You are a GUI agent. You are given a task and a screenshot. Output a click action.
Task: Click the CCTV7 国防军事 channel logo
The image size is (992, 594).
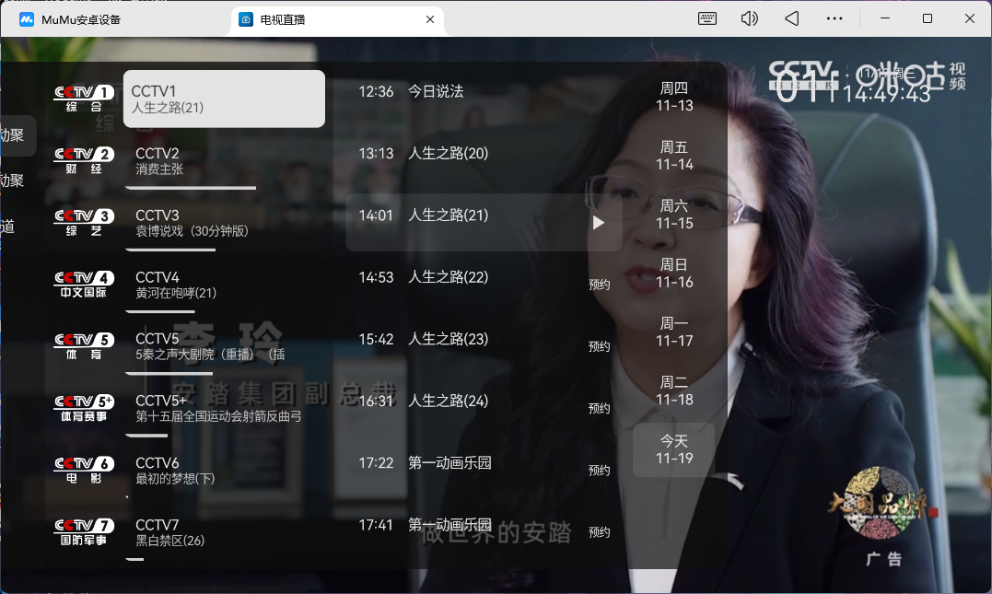coord(84,532)
